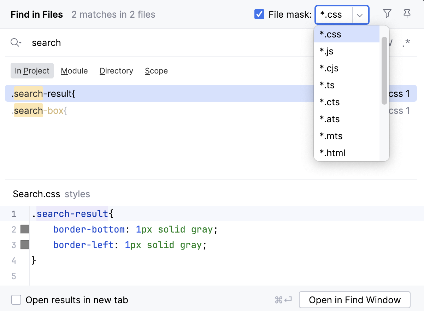
Task: Select the Scope search option
Action: coord(156,71)
